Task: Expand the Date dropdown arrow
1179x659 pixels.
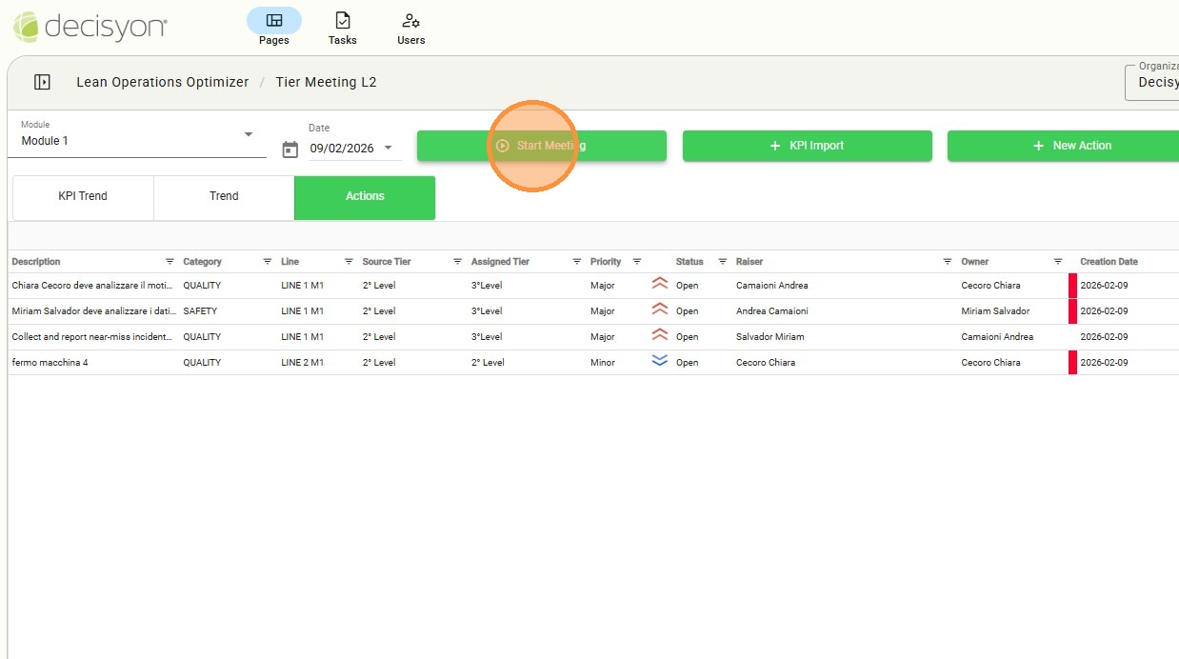Action: (x=388, y=148)
